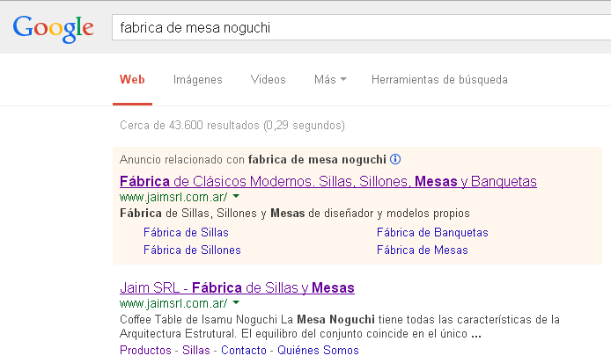This screenshot has height=363, width=611.
Task: Open the Fábrica de Banquetas sitelink
Action: (432, 232)
